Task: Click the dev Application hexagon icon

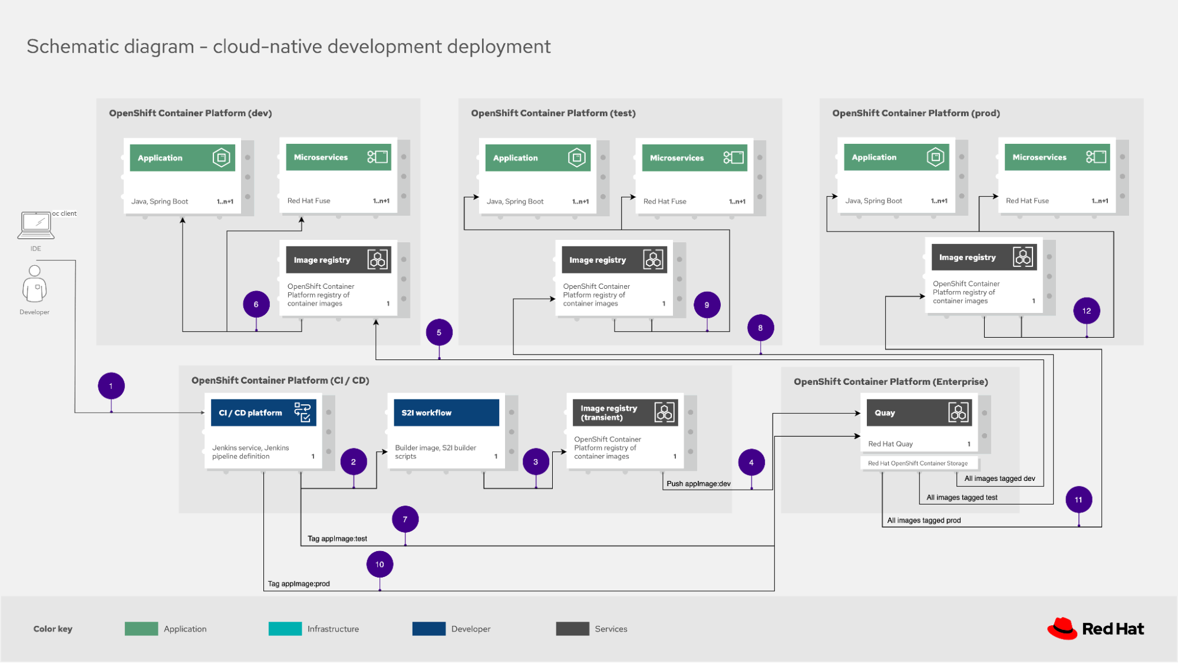Action: coord(221,158)
